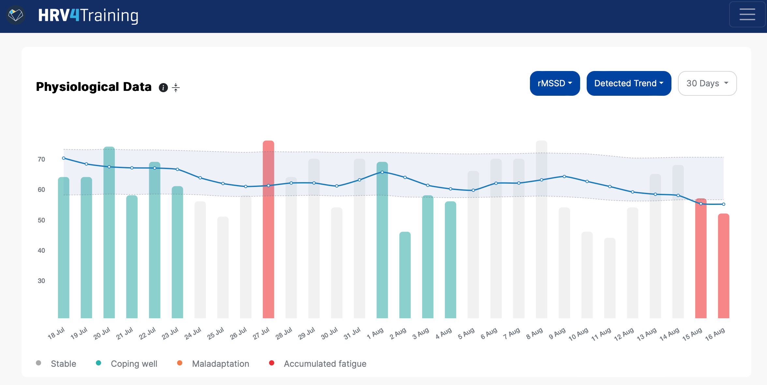Click the orange Maladaptation legend dot
This screenshot has width=767, height=385.
[x=180, y=363]
